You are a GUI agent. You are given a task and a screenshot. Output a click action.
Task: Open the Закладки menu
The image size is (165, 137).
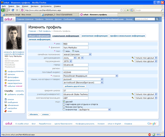(35, 6)
